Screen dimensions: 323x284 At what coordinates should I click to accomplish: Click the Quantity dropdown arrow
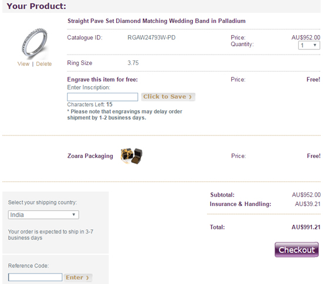[315, 45]
